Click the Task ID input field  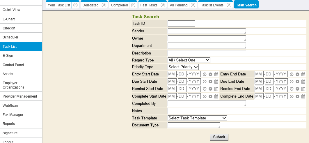[181, 24]
